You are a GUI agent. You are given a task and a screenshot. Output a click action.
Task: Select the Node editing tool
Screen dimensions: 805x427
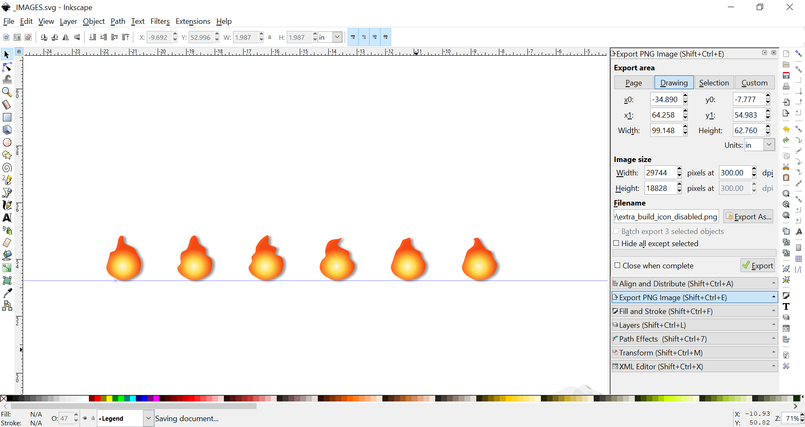[7, 67]
